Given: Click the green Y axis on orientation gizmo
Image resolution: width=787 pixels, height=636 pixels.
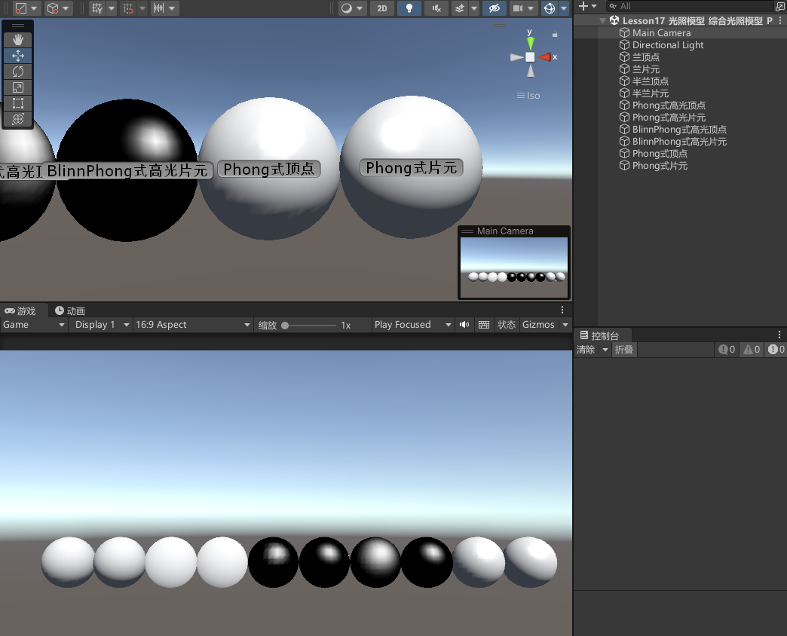Looking at the screenshot, I should 530,42.
